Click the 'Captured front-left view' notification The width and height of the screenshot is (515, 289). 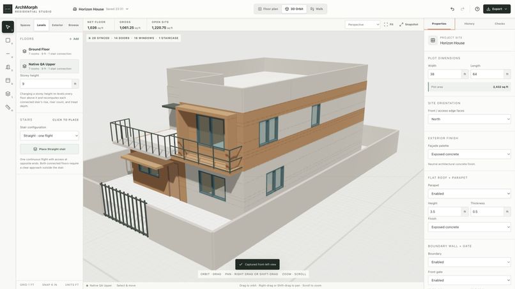point(257,264)
